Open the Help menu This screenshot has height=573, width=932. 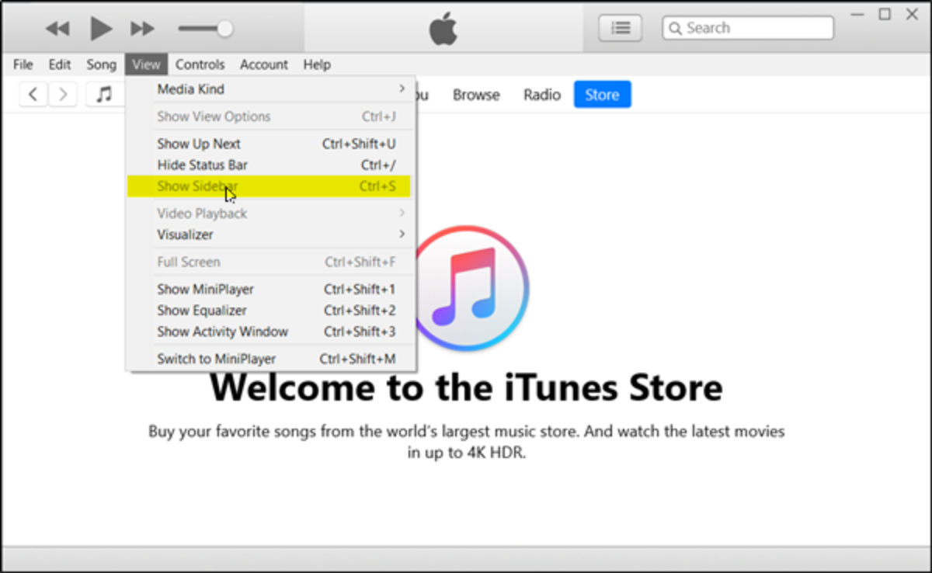[x=317, y=64]
